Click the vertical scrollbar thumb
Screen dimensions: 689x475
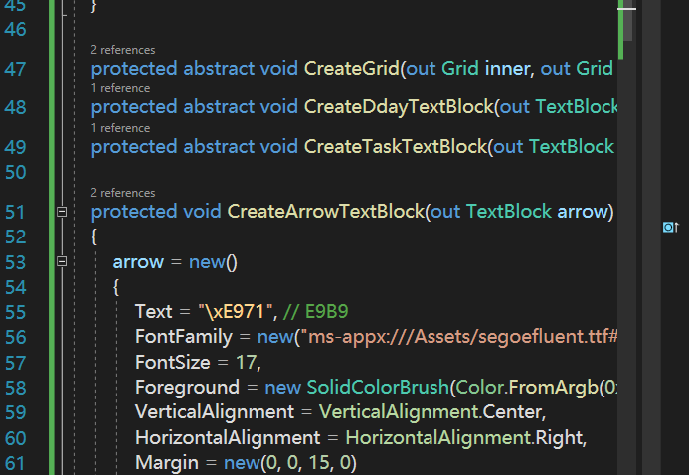tap(628, 21)
